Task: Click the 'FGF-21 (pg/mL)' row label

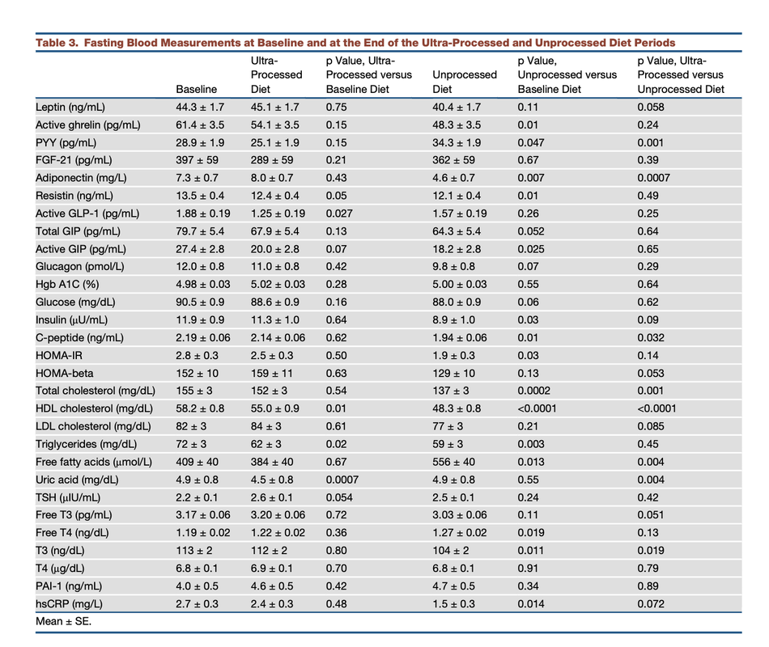Action: click(x=74, y=160)
